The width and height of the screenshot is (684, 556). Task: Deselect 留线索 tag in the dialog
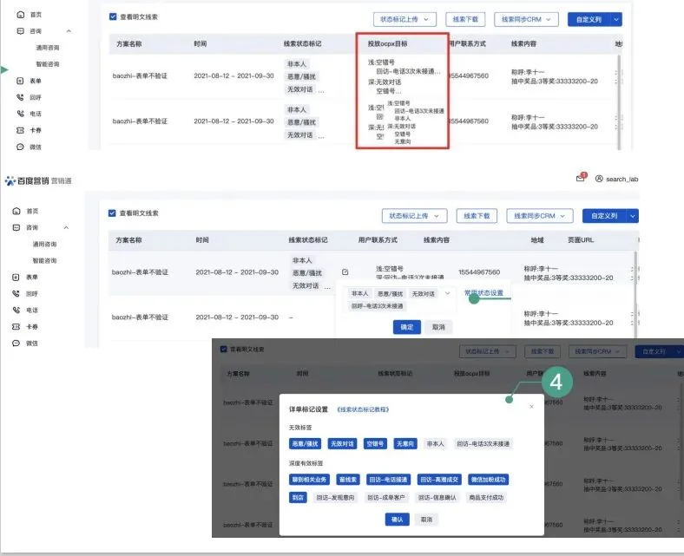[x=348, y=480]
